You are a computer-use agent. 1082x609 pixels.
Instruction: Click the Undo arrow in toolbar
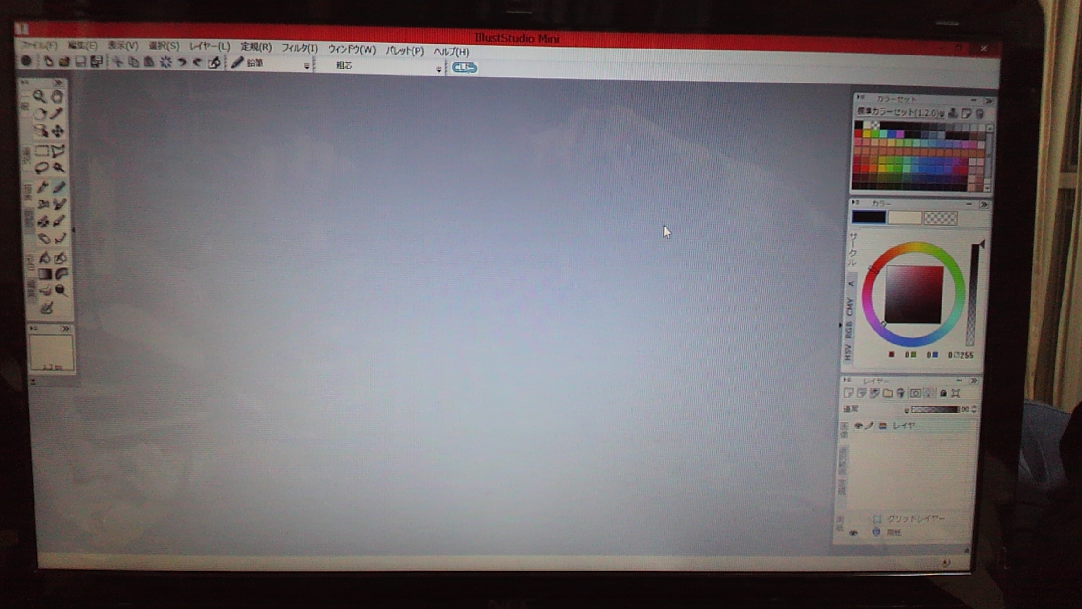coord(181,63)
